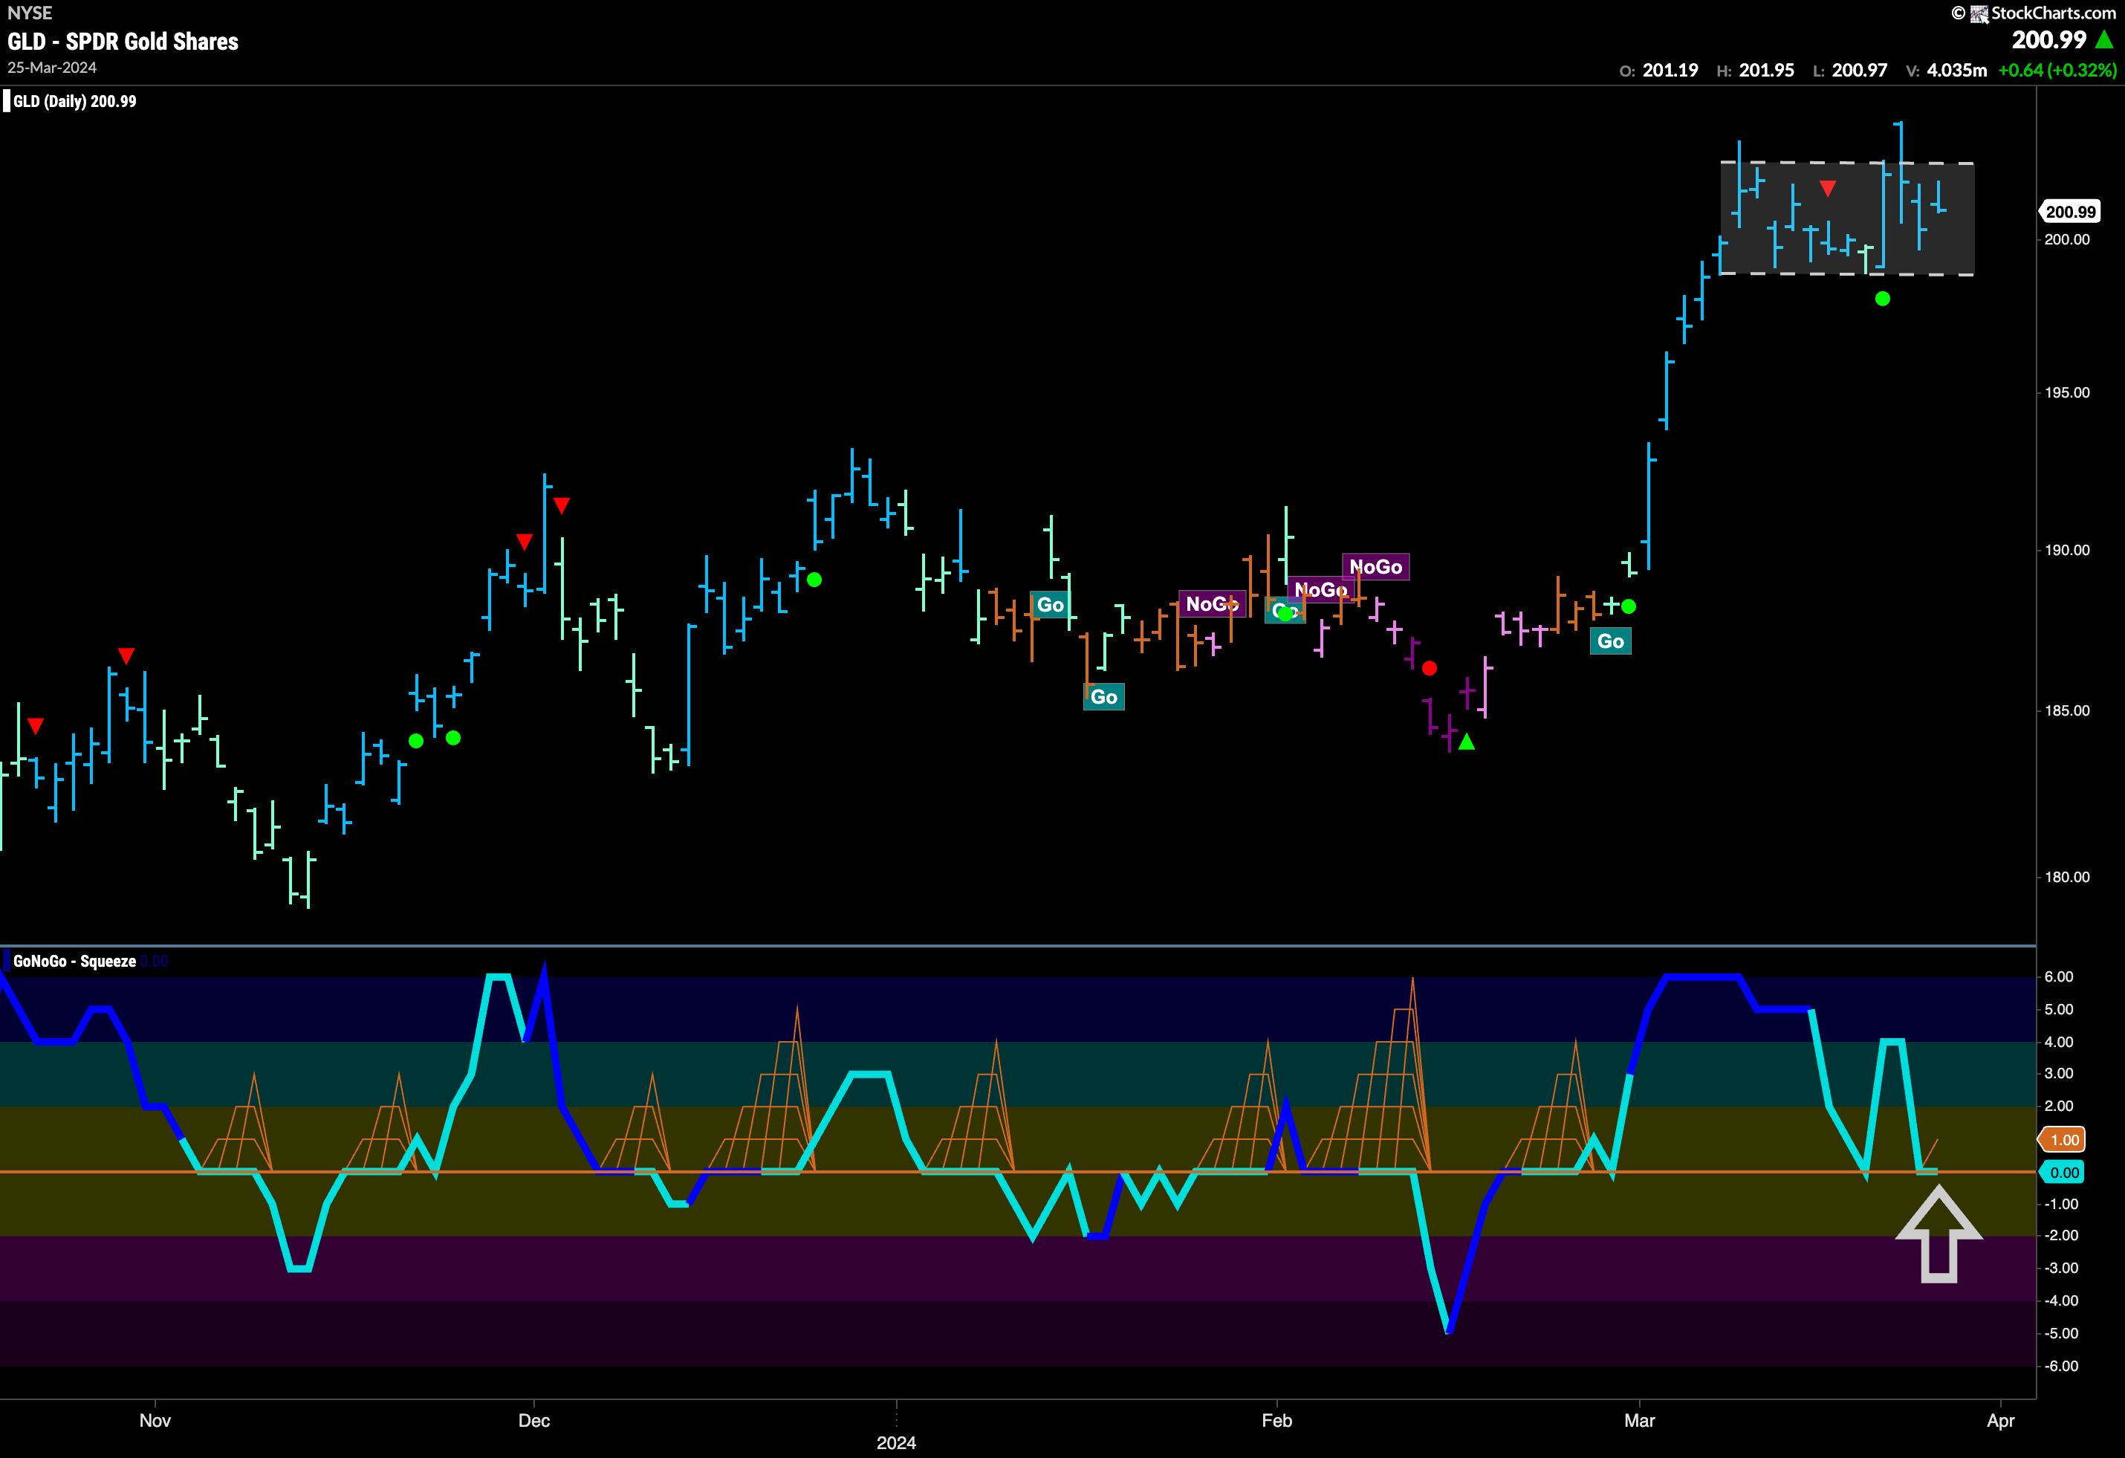Click the Mar label on the time axis
The width and height of the screenshot is (2125, 1458).
[x=1640, y=1421]
